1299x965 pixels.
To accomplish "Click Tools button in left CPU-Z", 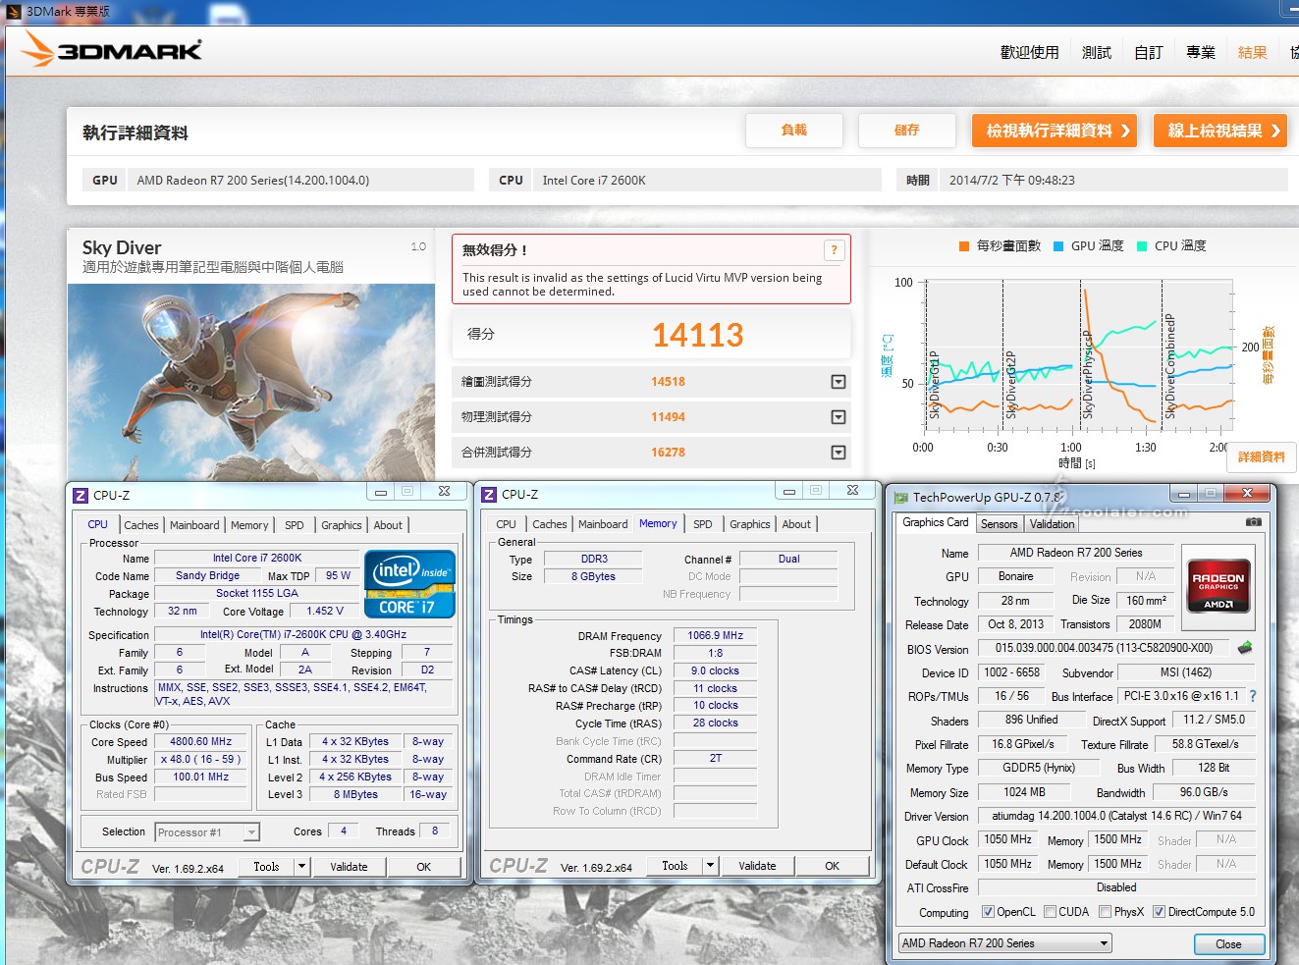I will 267,867.
